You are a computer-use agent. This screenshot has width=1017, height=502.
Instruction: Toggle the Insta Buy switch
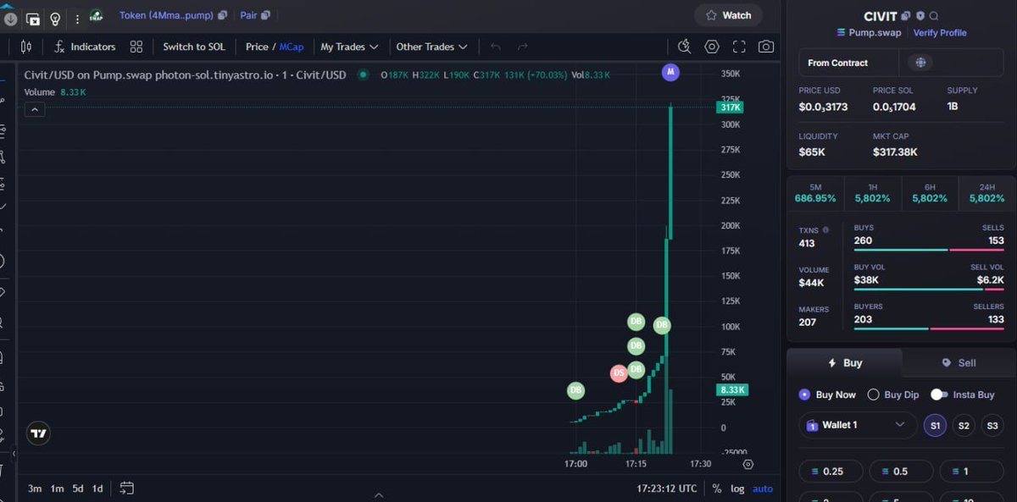[x=939, y=394]
